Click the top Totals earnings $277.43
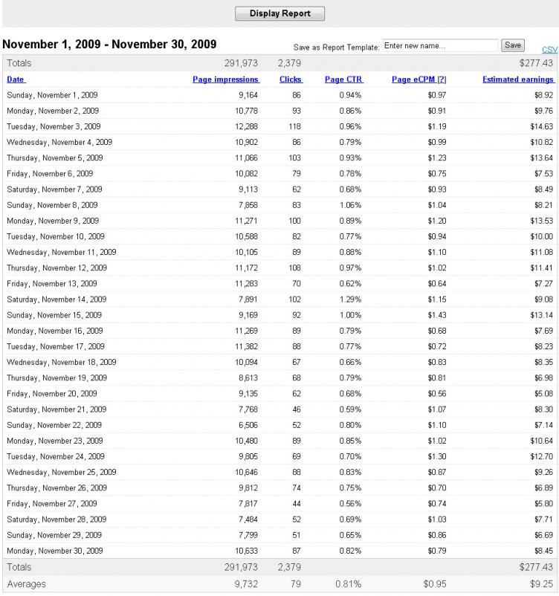The height and width of the screenshot is (596, 559). pyautogui.click(x=536, y=63)
